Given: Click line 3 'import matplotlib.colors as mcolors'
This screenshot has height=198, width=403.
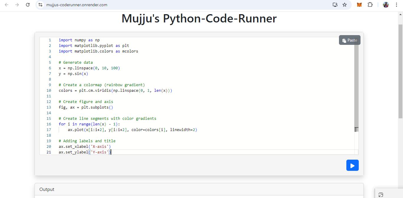Looking at the screenshot, I should [98, 51].
